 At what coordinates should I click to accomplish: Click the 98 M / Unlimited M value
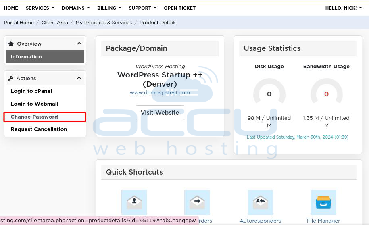[x=269, y=122]
